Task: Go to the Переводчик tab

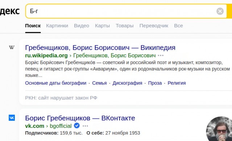Action: 154,26
